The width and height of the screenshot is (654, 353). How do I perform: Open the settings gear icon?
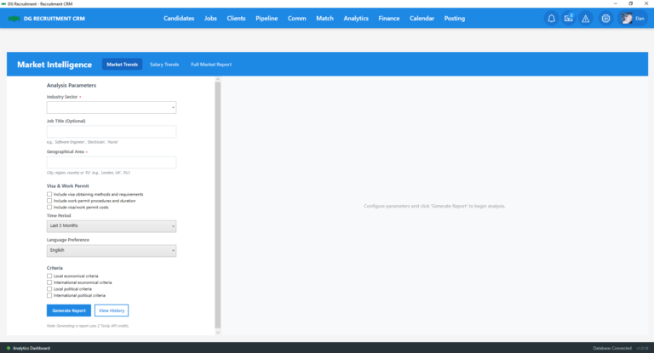605,18
